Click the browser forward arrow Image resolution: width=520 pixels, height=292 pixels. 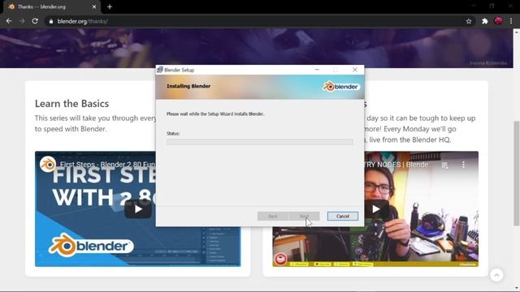pos(22,21)
